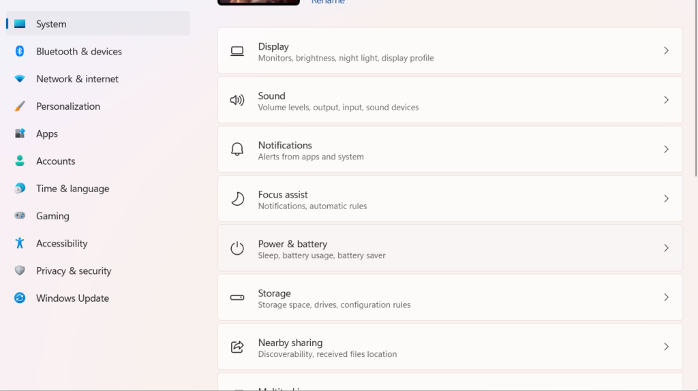Click the Network wifi icon in sidebar
Screen dimensions: 698x391
(x=20, y=79)
